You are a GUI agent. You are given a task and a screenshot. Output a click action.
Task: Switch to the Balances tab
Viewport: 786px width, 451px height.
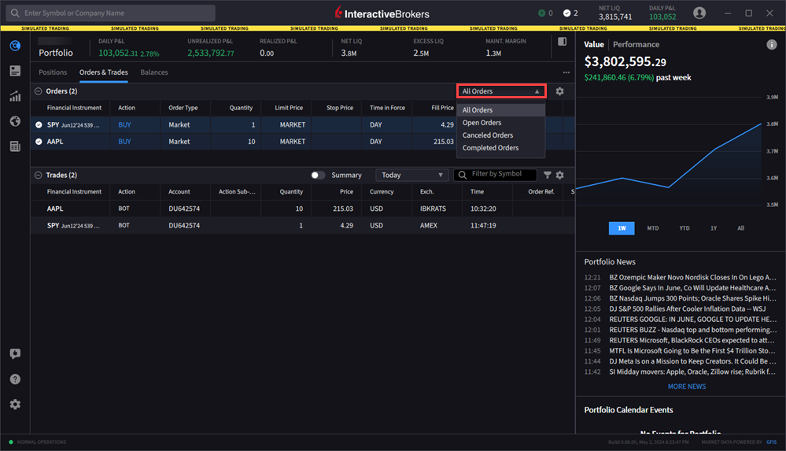pyautogui.click(x=154, y=72)
